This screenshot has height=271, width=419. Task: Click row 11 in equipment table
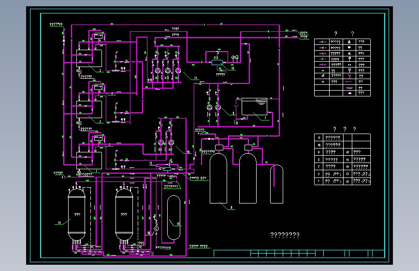click(342, 137)
